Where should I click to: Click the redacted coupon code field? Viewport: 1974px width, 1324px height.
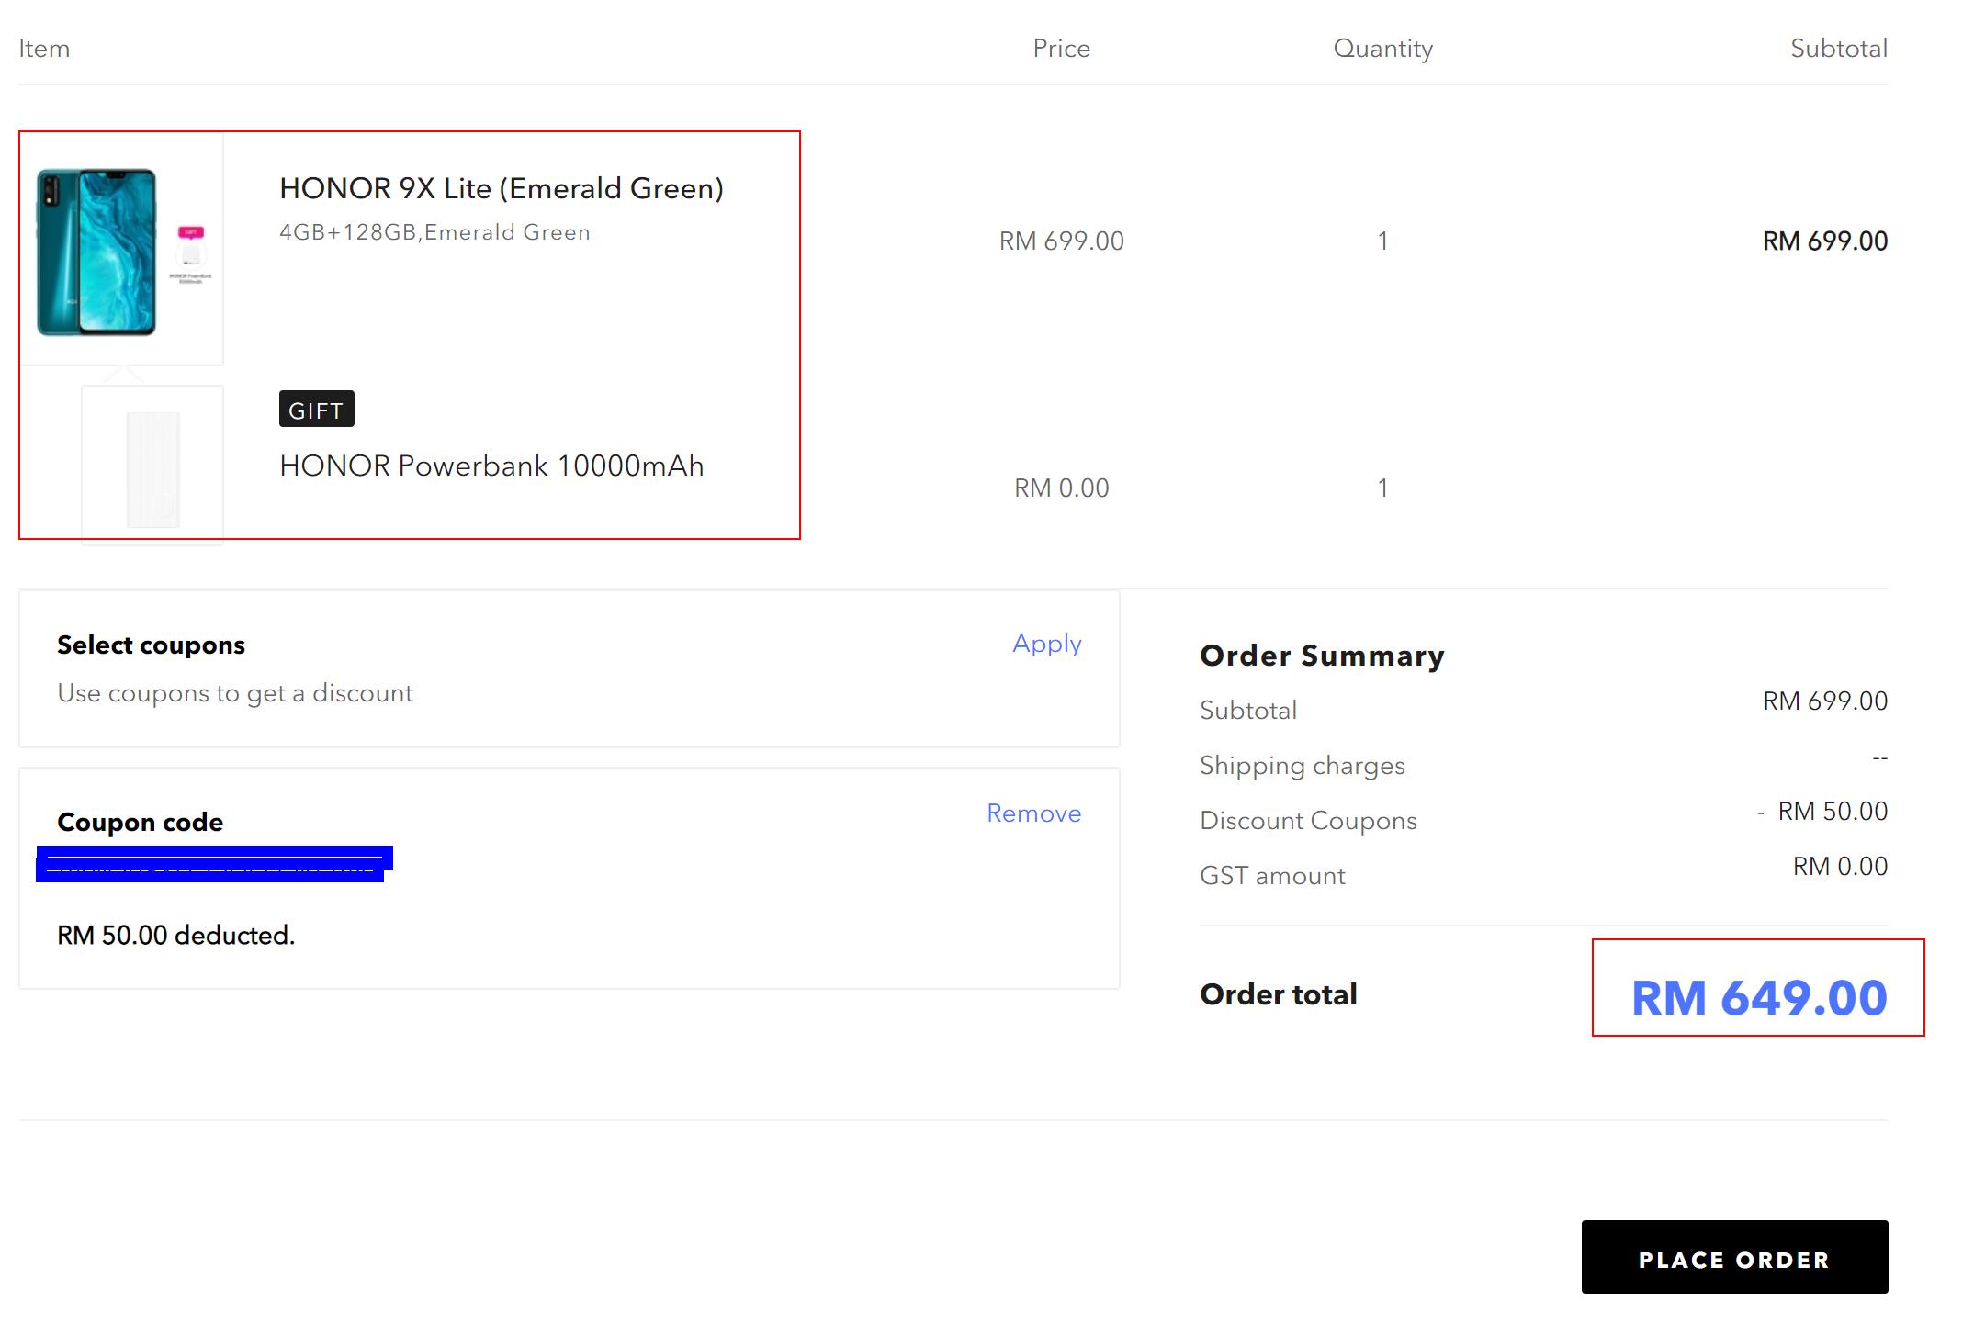(213, 864)
